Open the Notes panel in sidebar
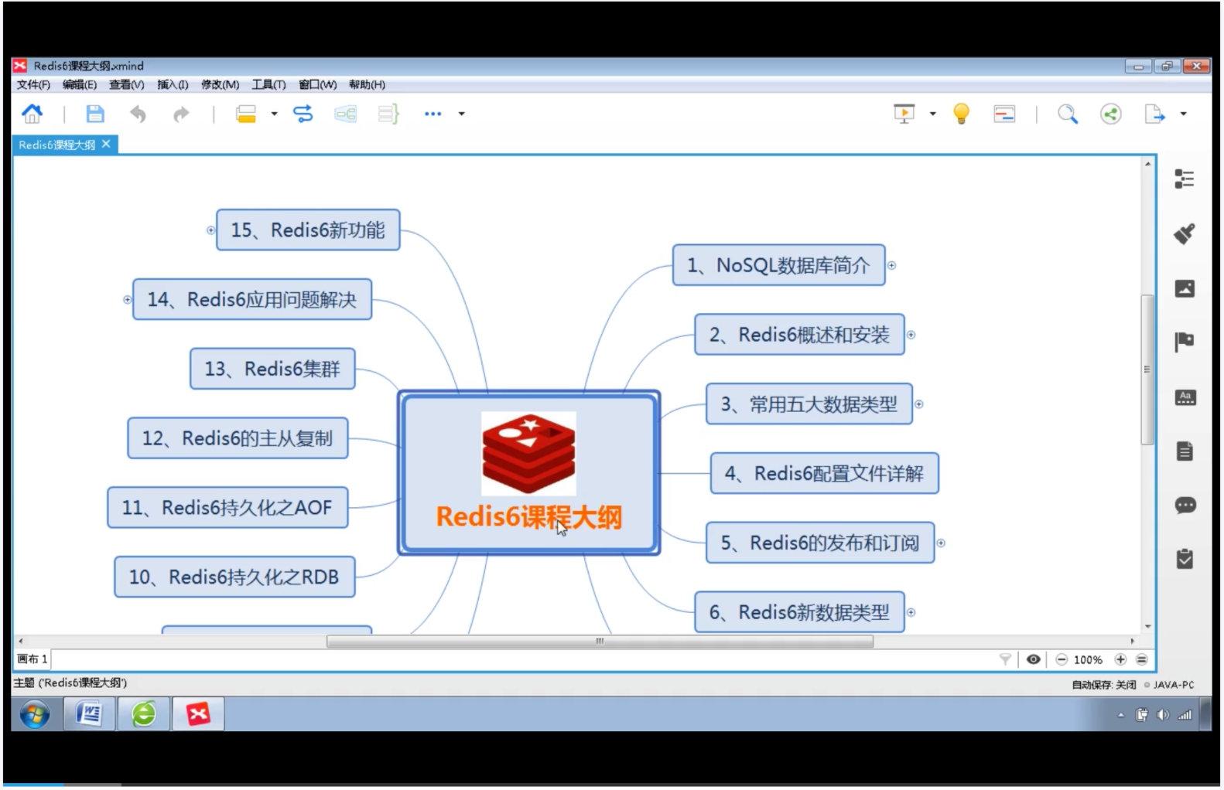 (1185, 451)
